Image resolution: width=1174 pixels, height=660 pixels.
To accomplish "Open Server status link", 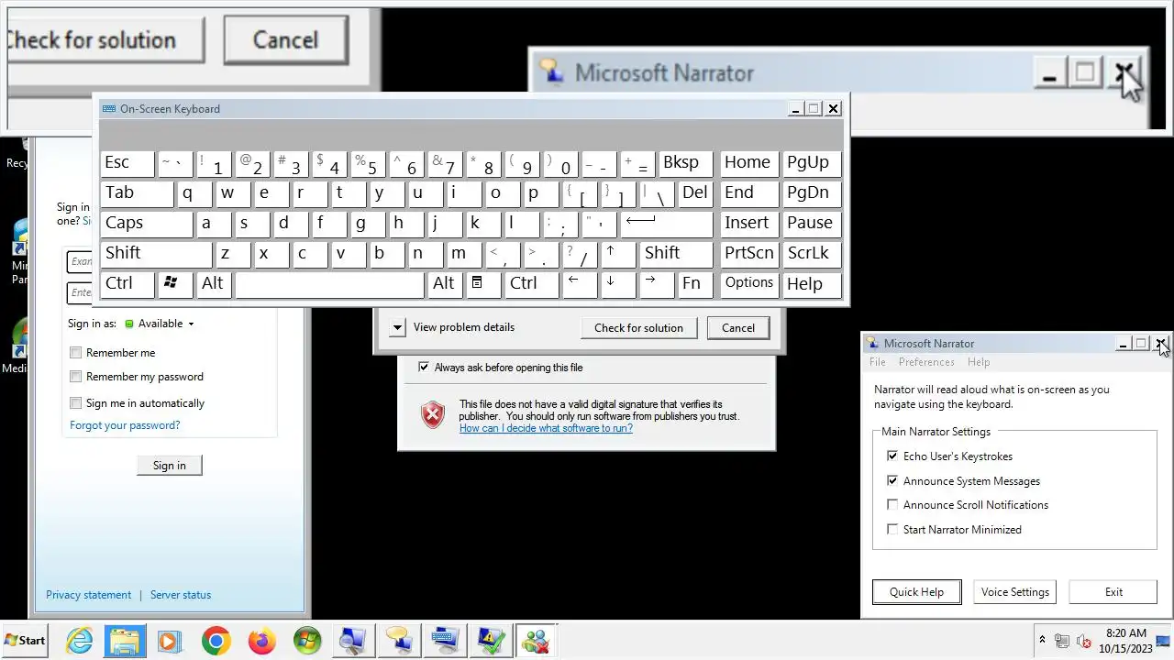I will pos(181,595).
